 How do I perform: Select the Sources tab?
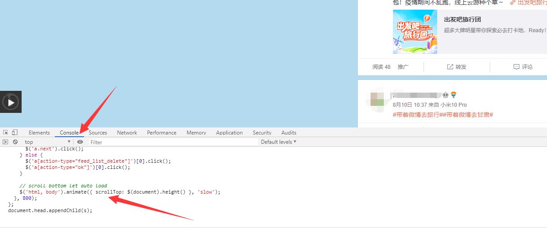pyautogui.click(x=98, y=133)
